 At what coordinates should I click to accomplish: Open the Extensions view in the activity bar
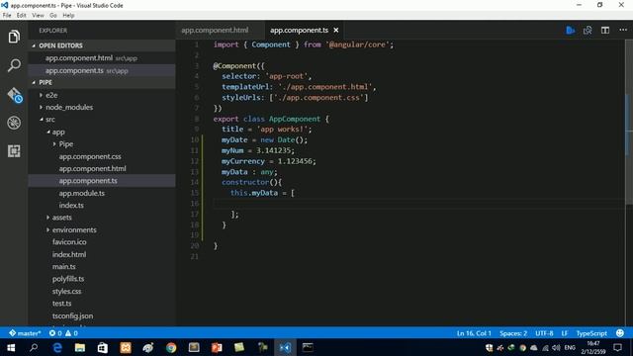click(x=14, y=151)
